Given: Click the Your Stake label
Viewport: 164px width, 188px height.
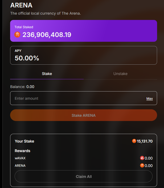Looking at the screenshot, I should tap(24, 141).
